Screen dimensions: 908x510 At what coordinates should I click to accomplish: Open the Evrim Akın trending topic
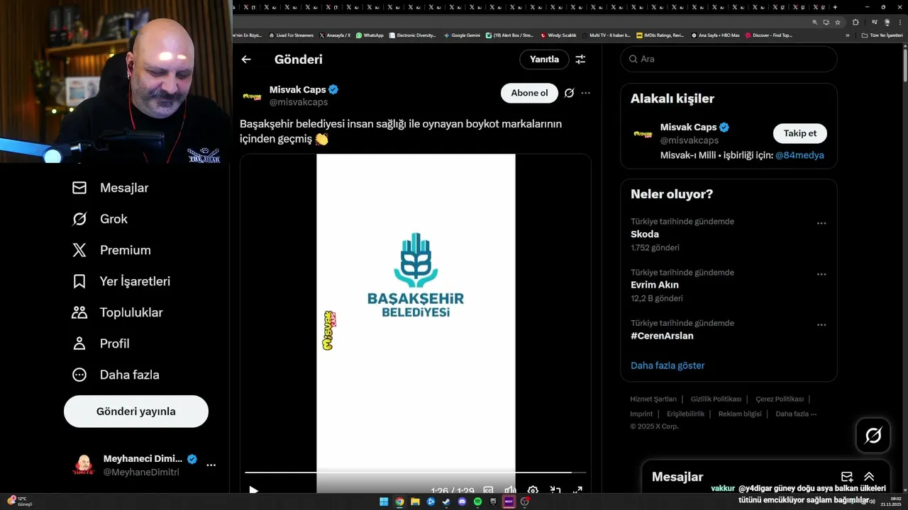pos(655,285)
